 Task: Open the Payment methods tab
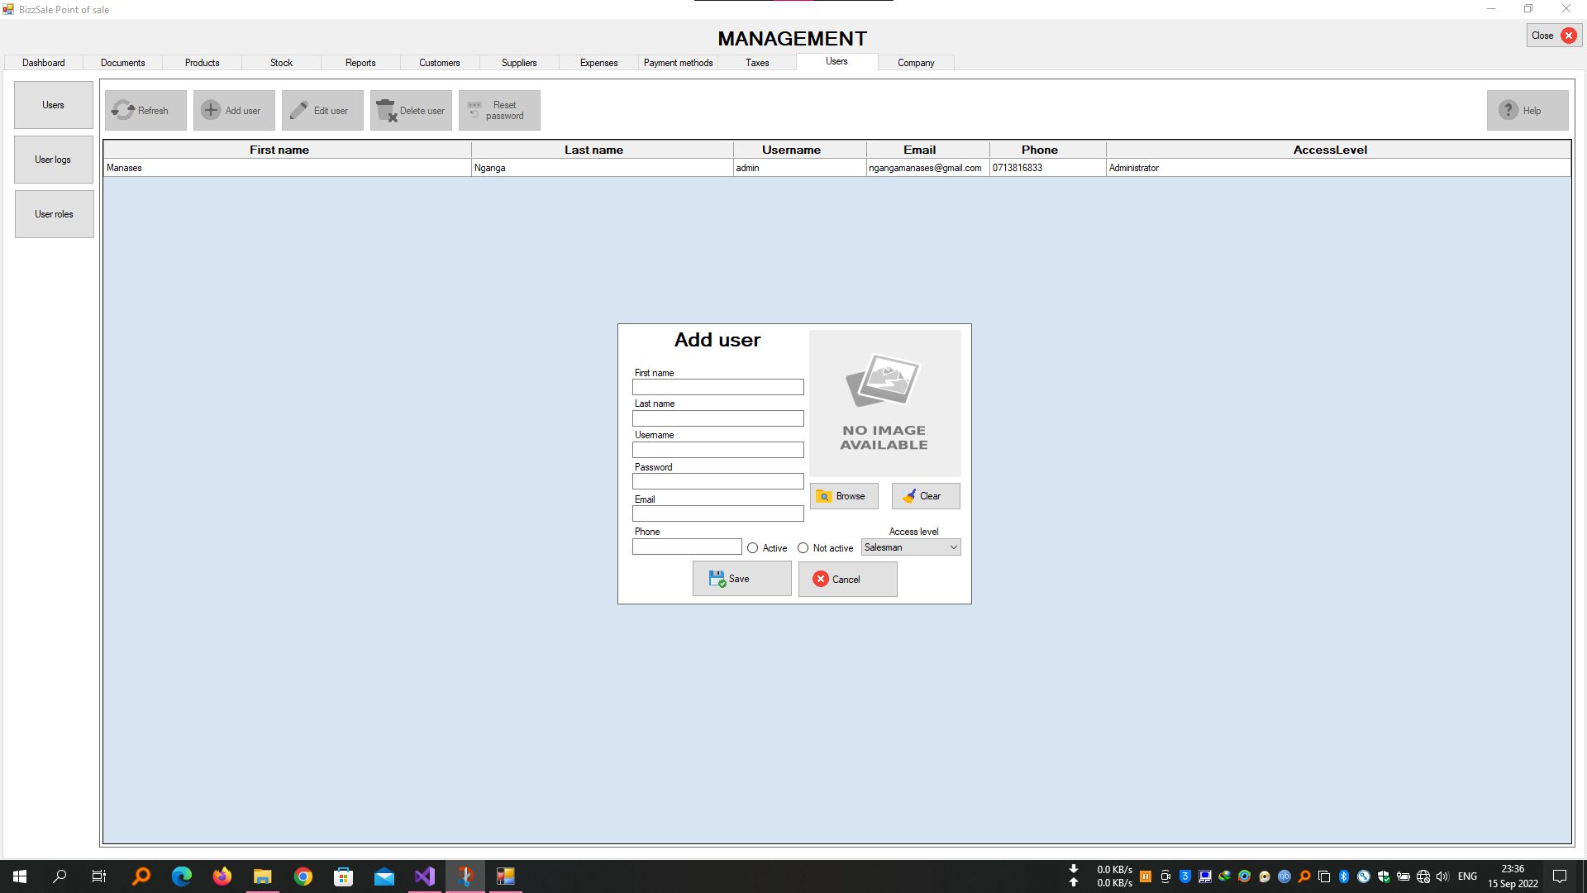click(x=678, y=63)
